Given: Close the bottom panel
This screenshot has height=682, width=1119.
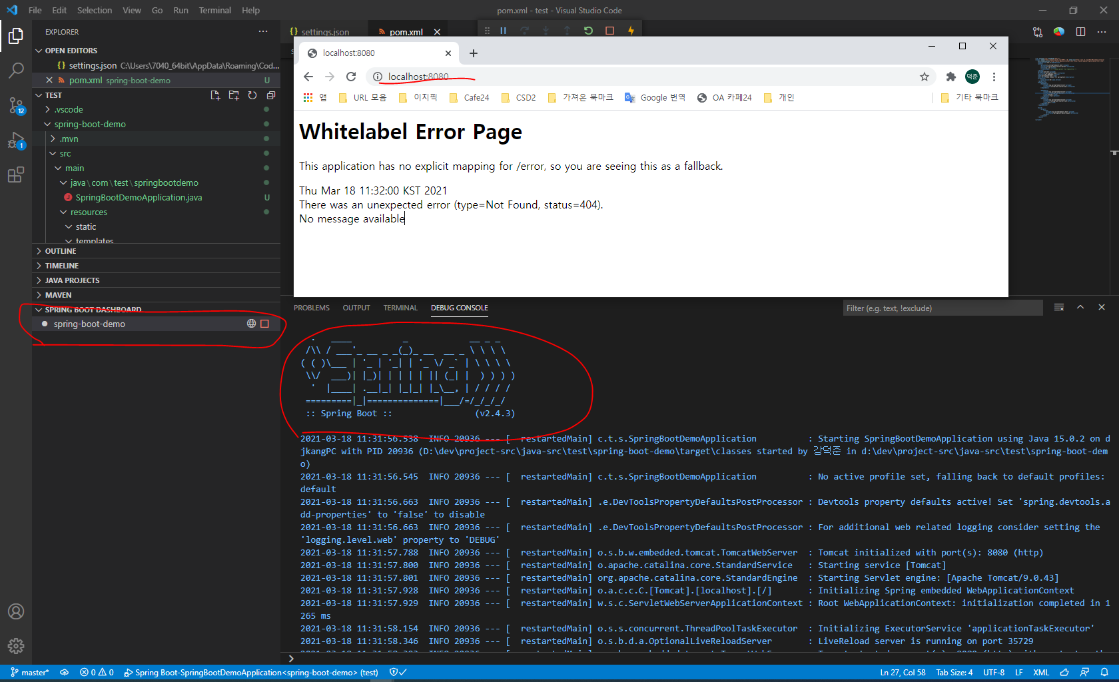Looking at the screenshot, I should click(1102, 307).
